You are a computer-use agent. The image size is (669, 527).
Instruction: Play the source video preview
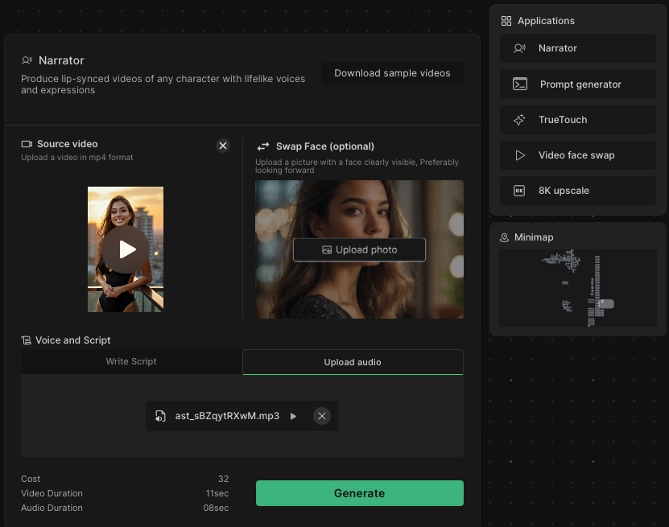(x=126, y=249)
